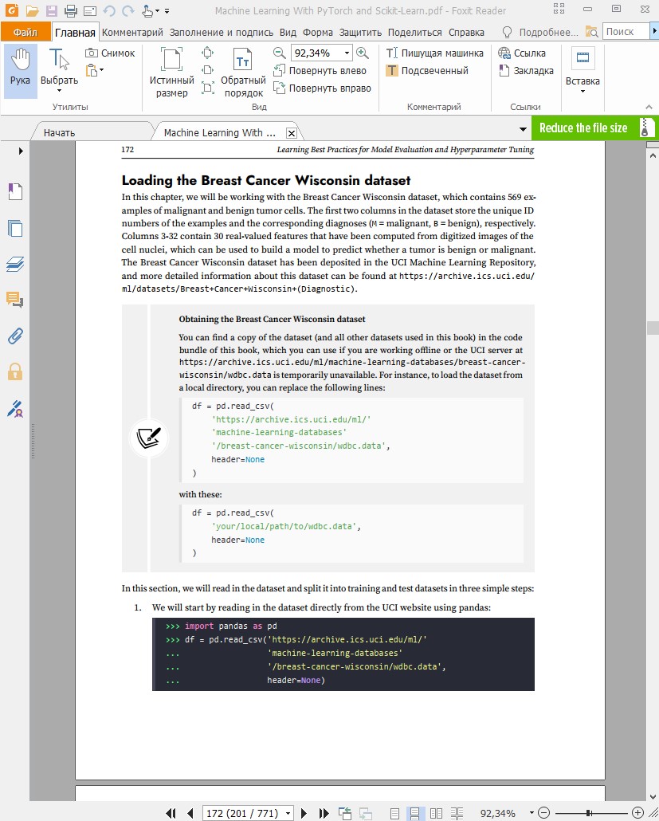Viewport: 659px width, 821px height.
Task: Open the Bookmarks sidebar panel
Action: coord(14,191)
